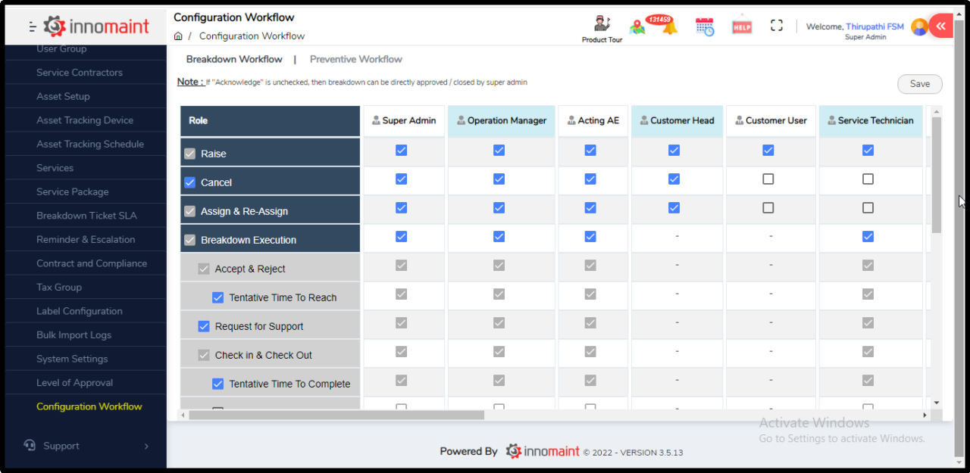
Task: Uncheck Cancel permission for Acting AE
Action: pos(590,179)
